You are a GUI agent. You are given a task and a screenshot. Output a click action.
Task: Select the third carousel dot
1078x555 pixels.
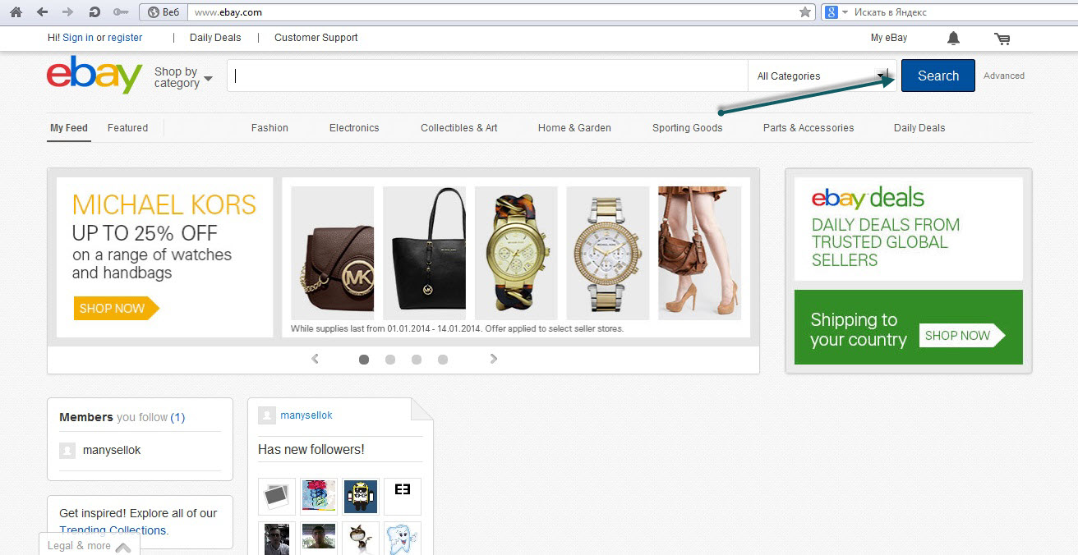coord(417,360)
